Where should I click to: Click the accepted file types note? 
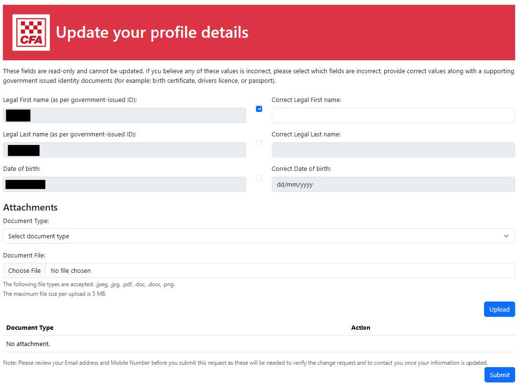click(x=89, y=284)
